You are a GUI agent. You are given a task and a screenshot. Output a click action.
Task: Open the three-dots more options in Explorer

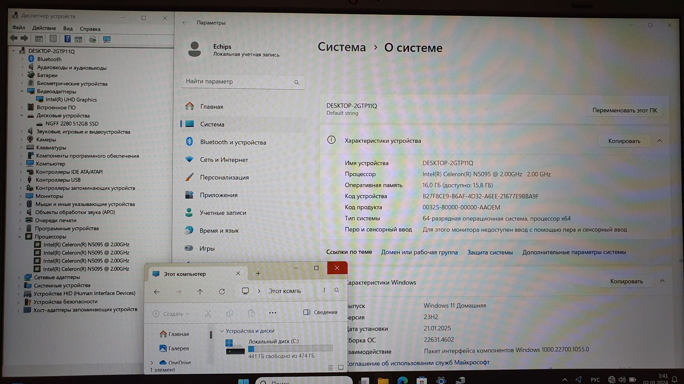point(273,313)
